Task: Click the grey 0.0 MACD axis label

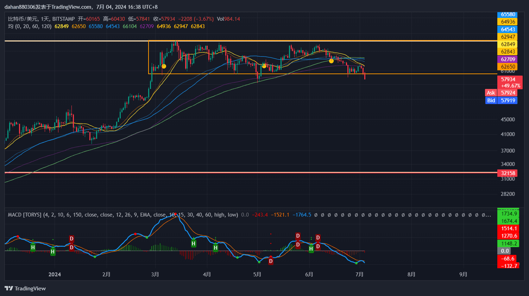Action: coord(505,251)
